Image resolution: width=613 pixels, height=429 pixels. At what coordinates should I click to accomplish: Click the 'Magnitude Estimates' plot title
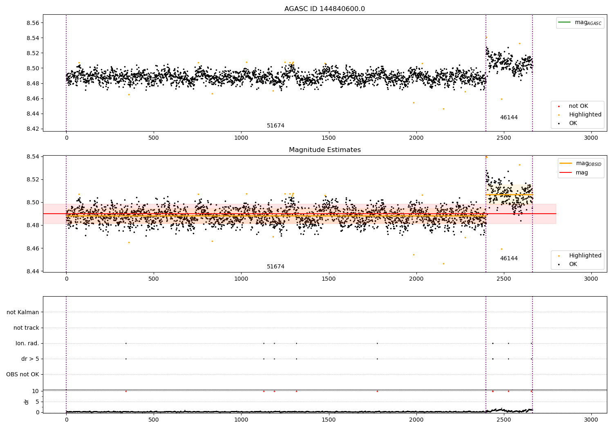pyautogui.click(x=324, y=150)
